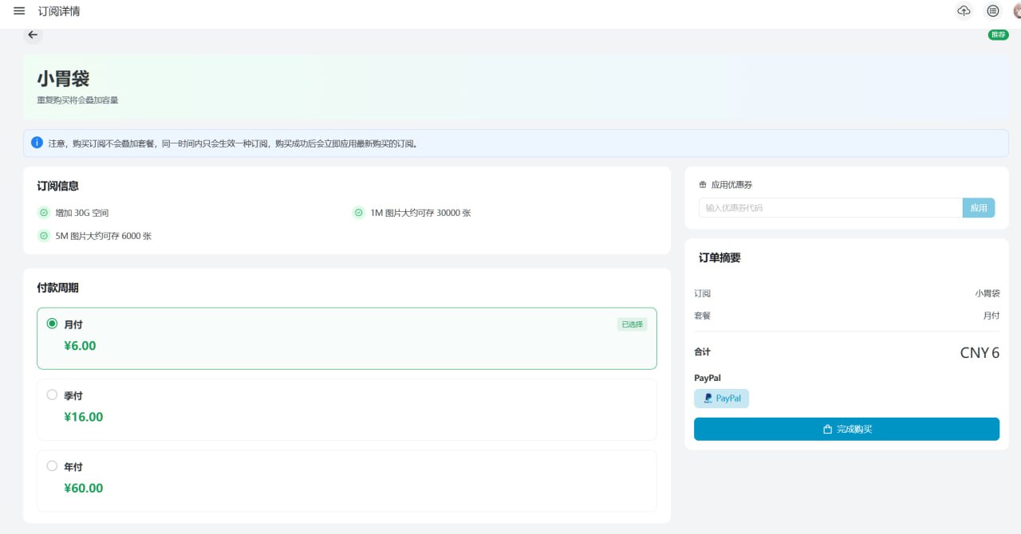
Task: Click check icon beside 5M 图片大约可存 6000 张
Action: pos(44,236)
